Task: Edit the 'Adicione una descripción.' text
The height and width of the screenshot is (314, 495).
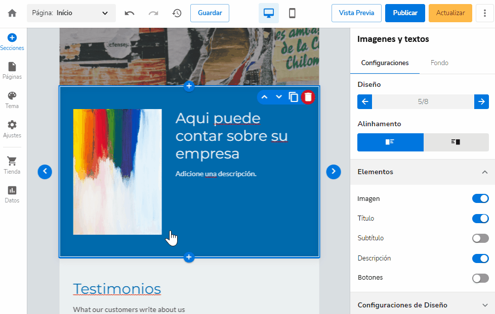Action: point(216,174)
